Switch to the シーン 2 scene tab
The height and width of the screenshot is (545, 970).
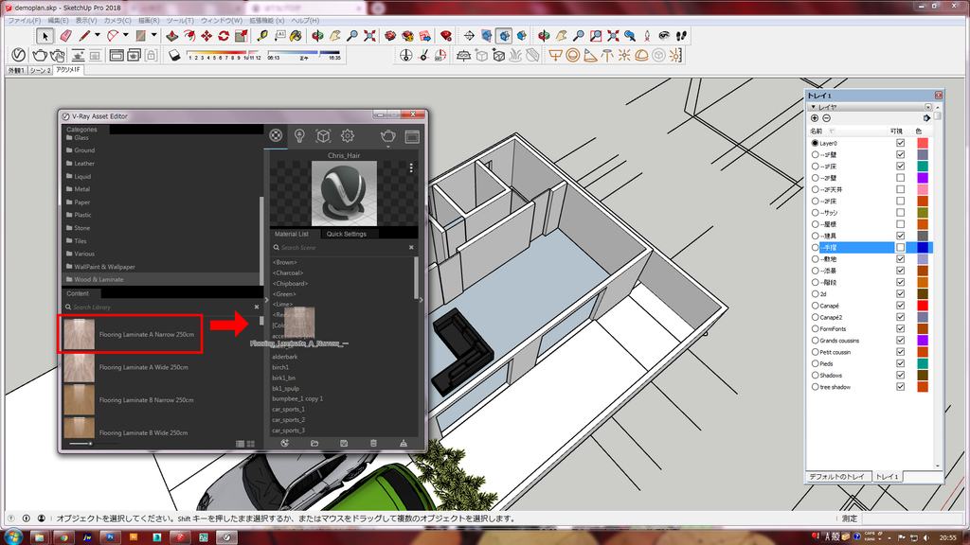pos(40,70)
